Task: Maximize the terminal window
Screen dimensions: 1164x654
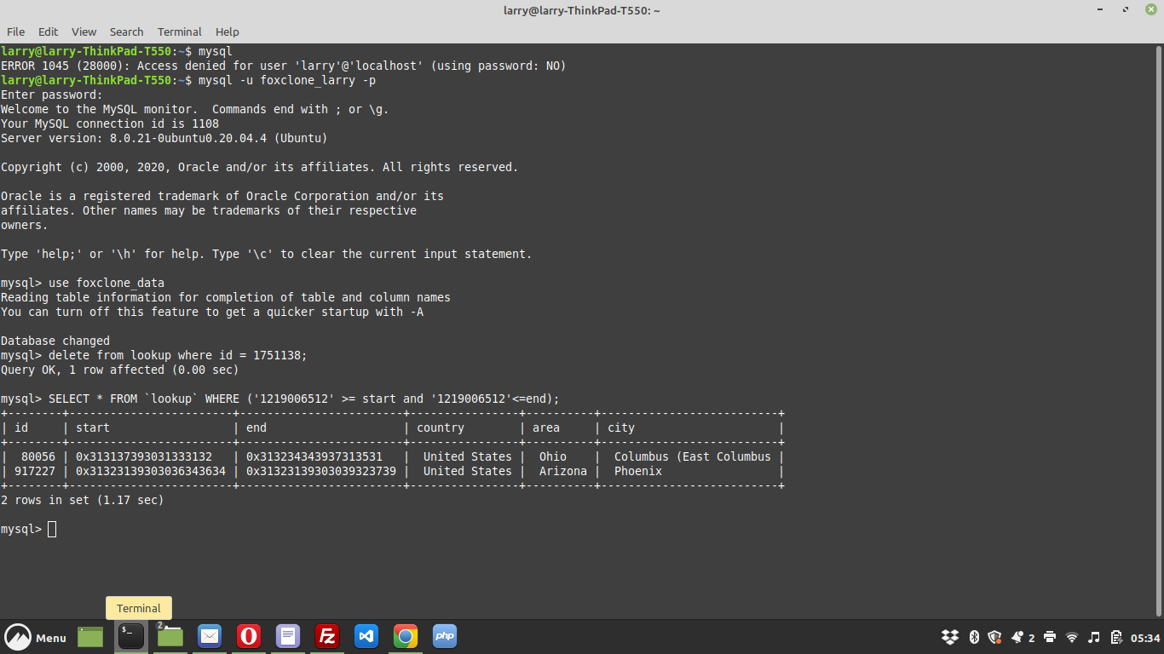Action: click(x=1126, y=10)
